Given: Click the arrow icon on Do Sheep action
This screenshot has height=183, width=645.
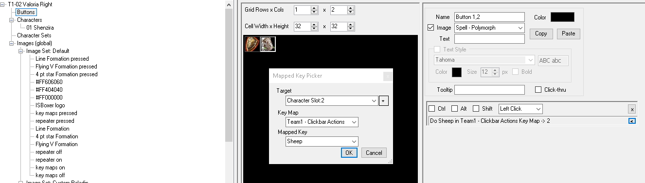Looking at the screenshot, I should pos(632,121).
